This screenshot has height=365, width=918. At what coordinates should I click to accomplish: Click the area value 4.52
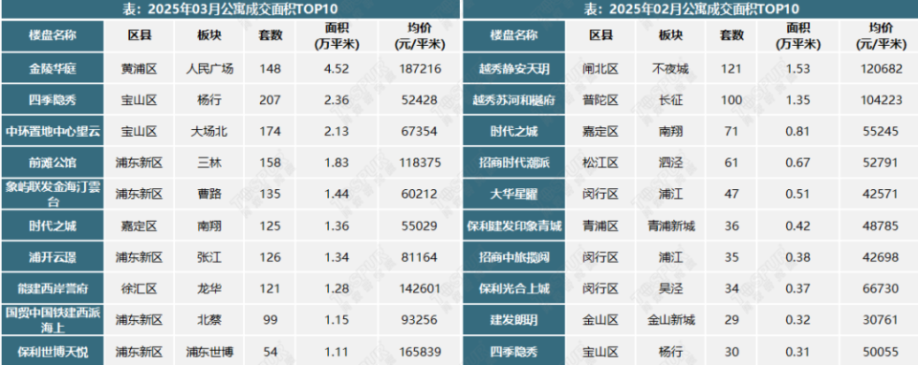tap(337, 69)
